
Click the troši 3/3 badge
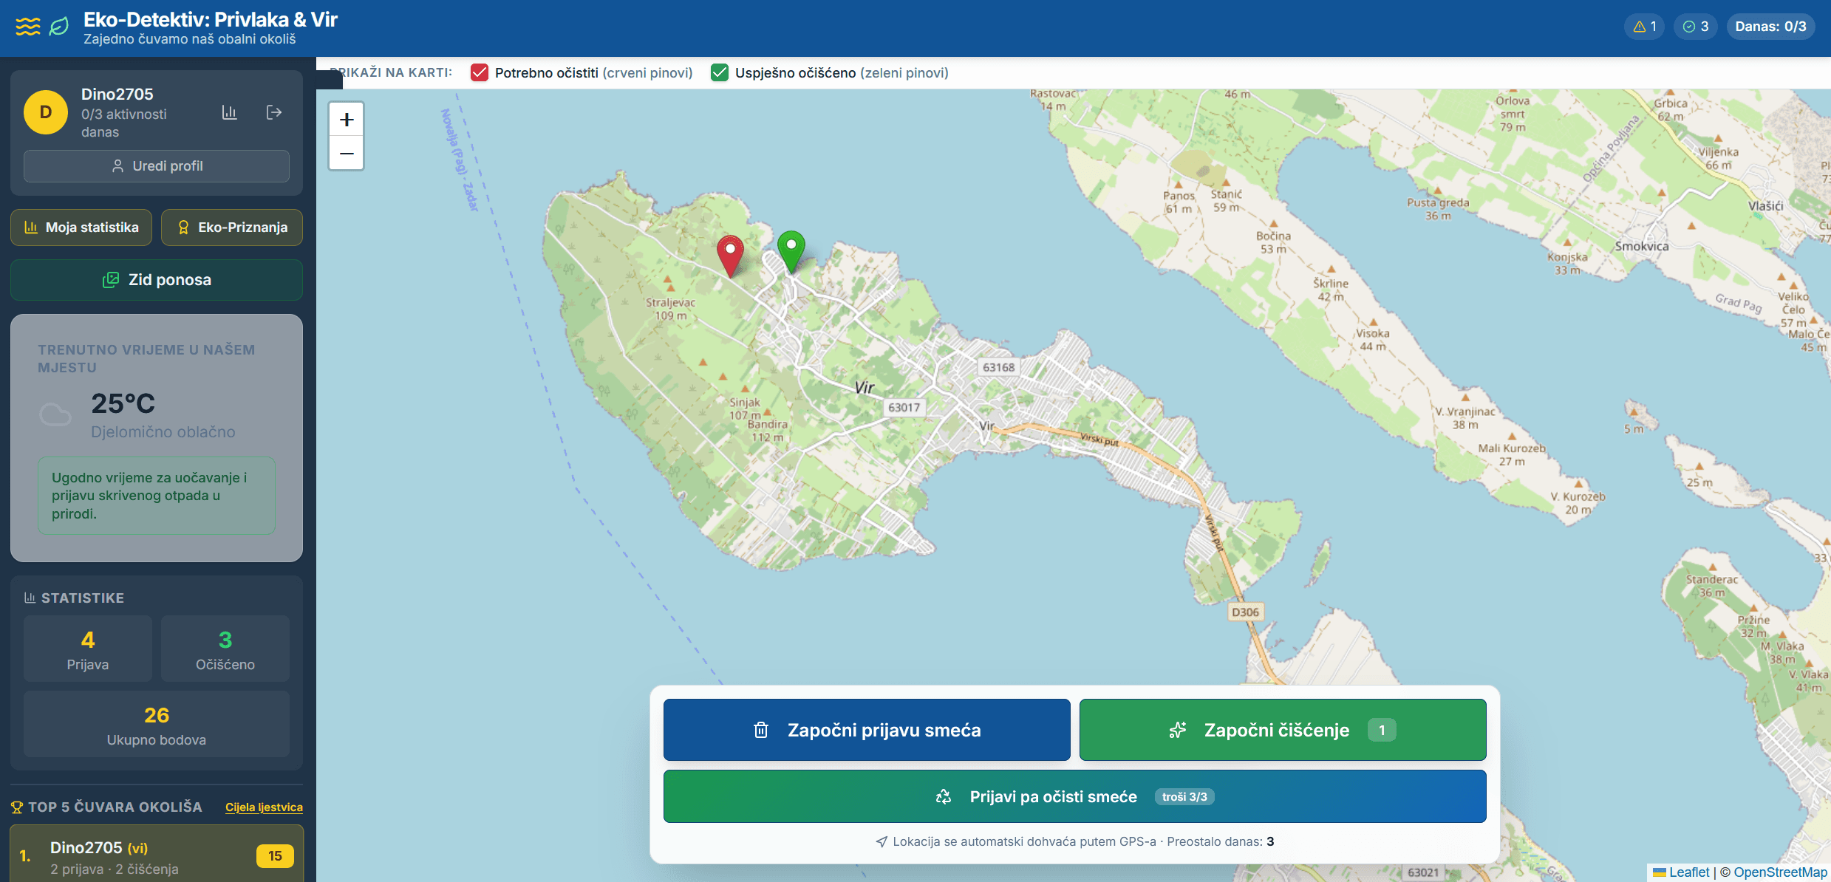pyautogui.click(x=1184, y=796)
